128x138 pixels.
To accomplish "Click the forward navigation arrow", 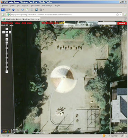I will [7, 10].
